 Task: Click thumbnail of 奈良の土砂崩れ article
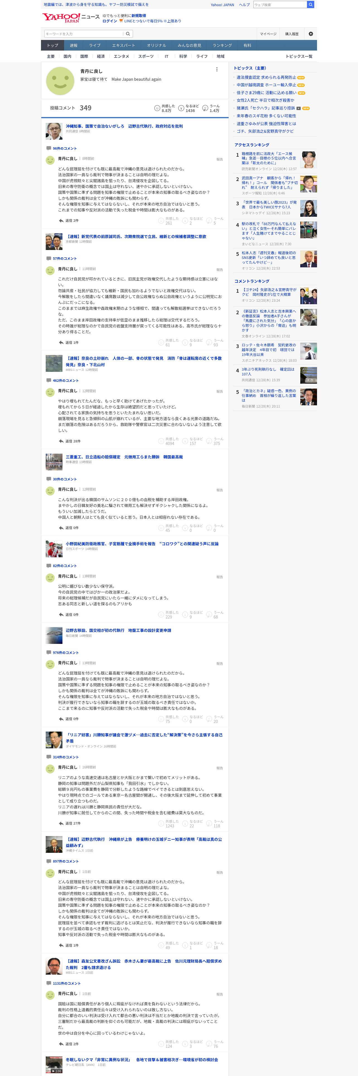tap(54, 363)
